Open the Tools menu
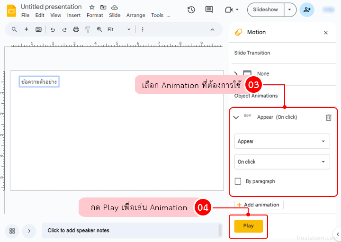The width and height of the screenshot is (341, 242). 157,15
